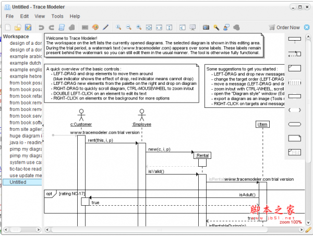Viewport: 313px width, 236px height.
Task: Create a new diagram from the toolbar
Action: click(7, 27)
